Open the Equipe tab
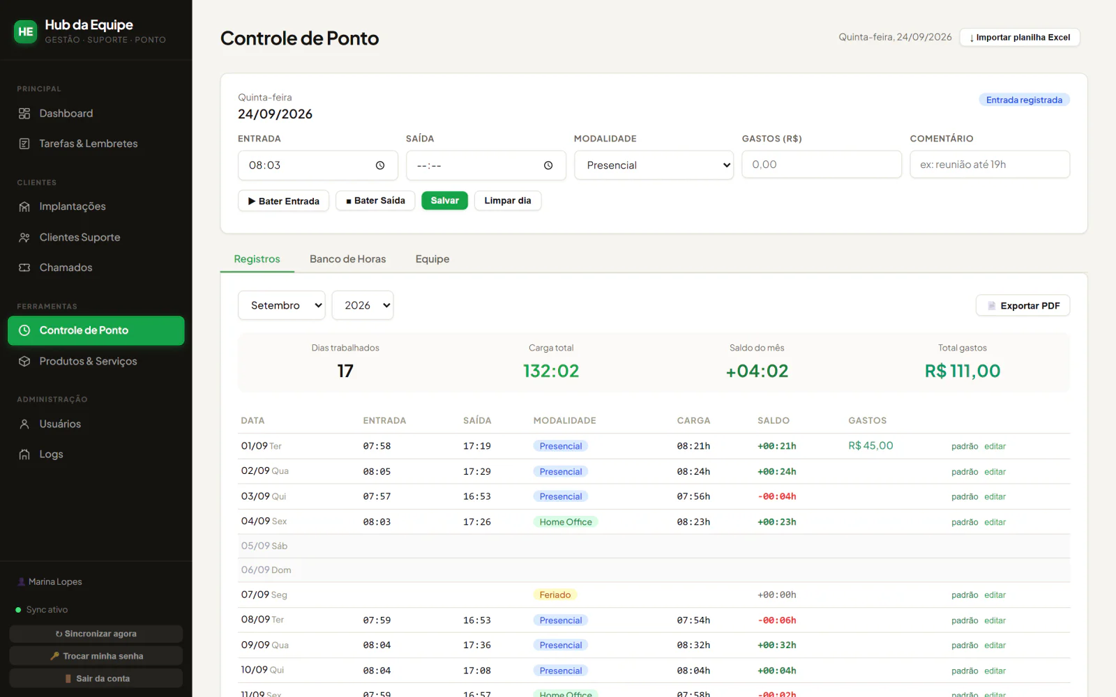The width and height of the screenshot is (1116, 697). coord(432,259)
